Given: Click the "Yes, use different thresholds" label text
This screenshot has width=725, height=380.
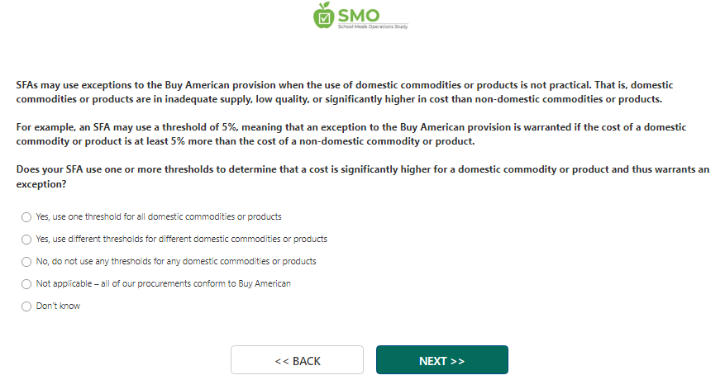Looking at the screenshot, I should (x=182, y=240).
